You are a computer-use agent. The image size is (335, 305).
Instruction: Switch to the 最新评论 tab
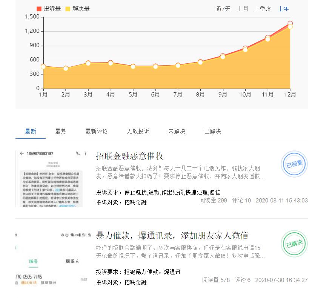point(96,131)
